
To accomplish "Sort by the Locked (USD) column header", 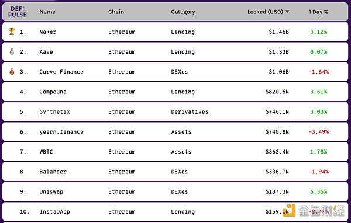I will point(265,12).
